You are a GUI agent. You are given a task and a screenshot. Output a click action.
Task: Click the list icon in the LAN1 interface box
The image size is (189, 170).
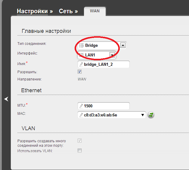click(81, 55)
